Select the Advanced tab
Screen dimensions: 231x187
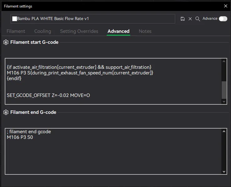coord(118,31)
